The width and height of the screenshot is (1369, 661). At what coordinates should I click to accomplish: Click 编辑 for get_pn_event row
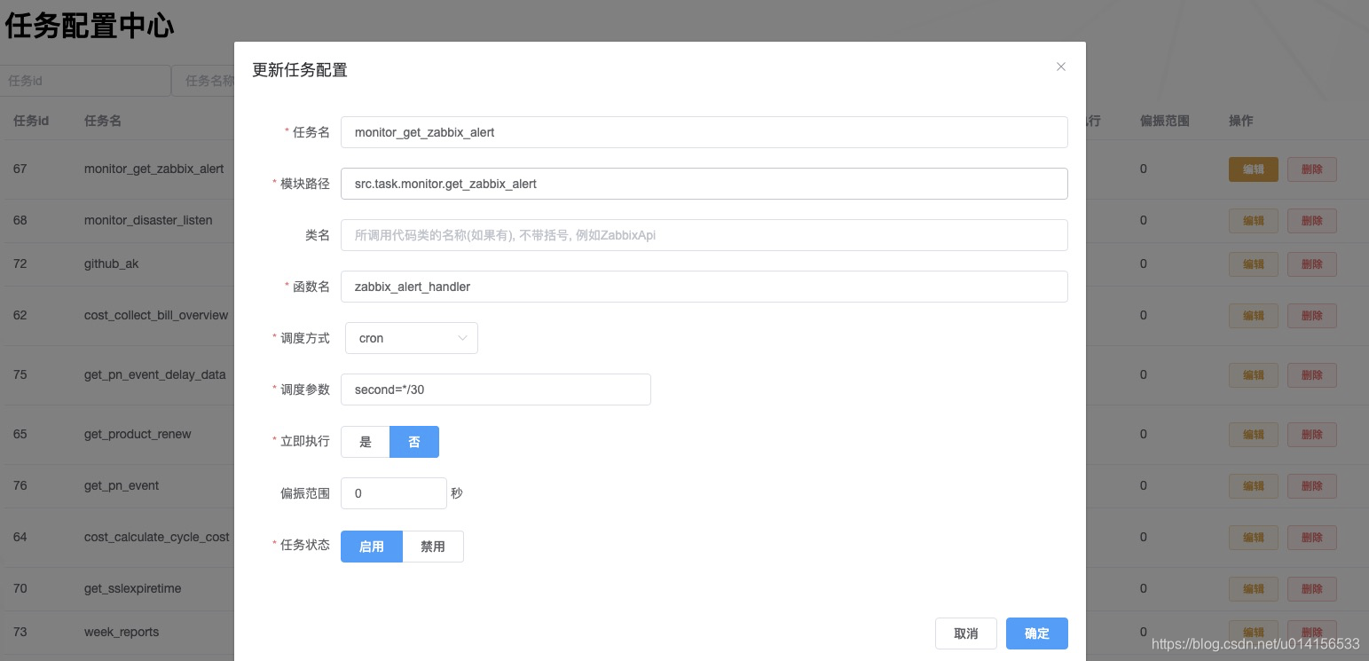(x=1254, y=486)
